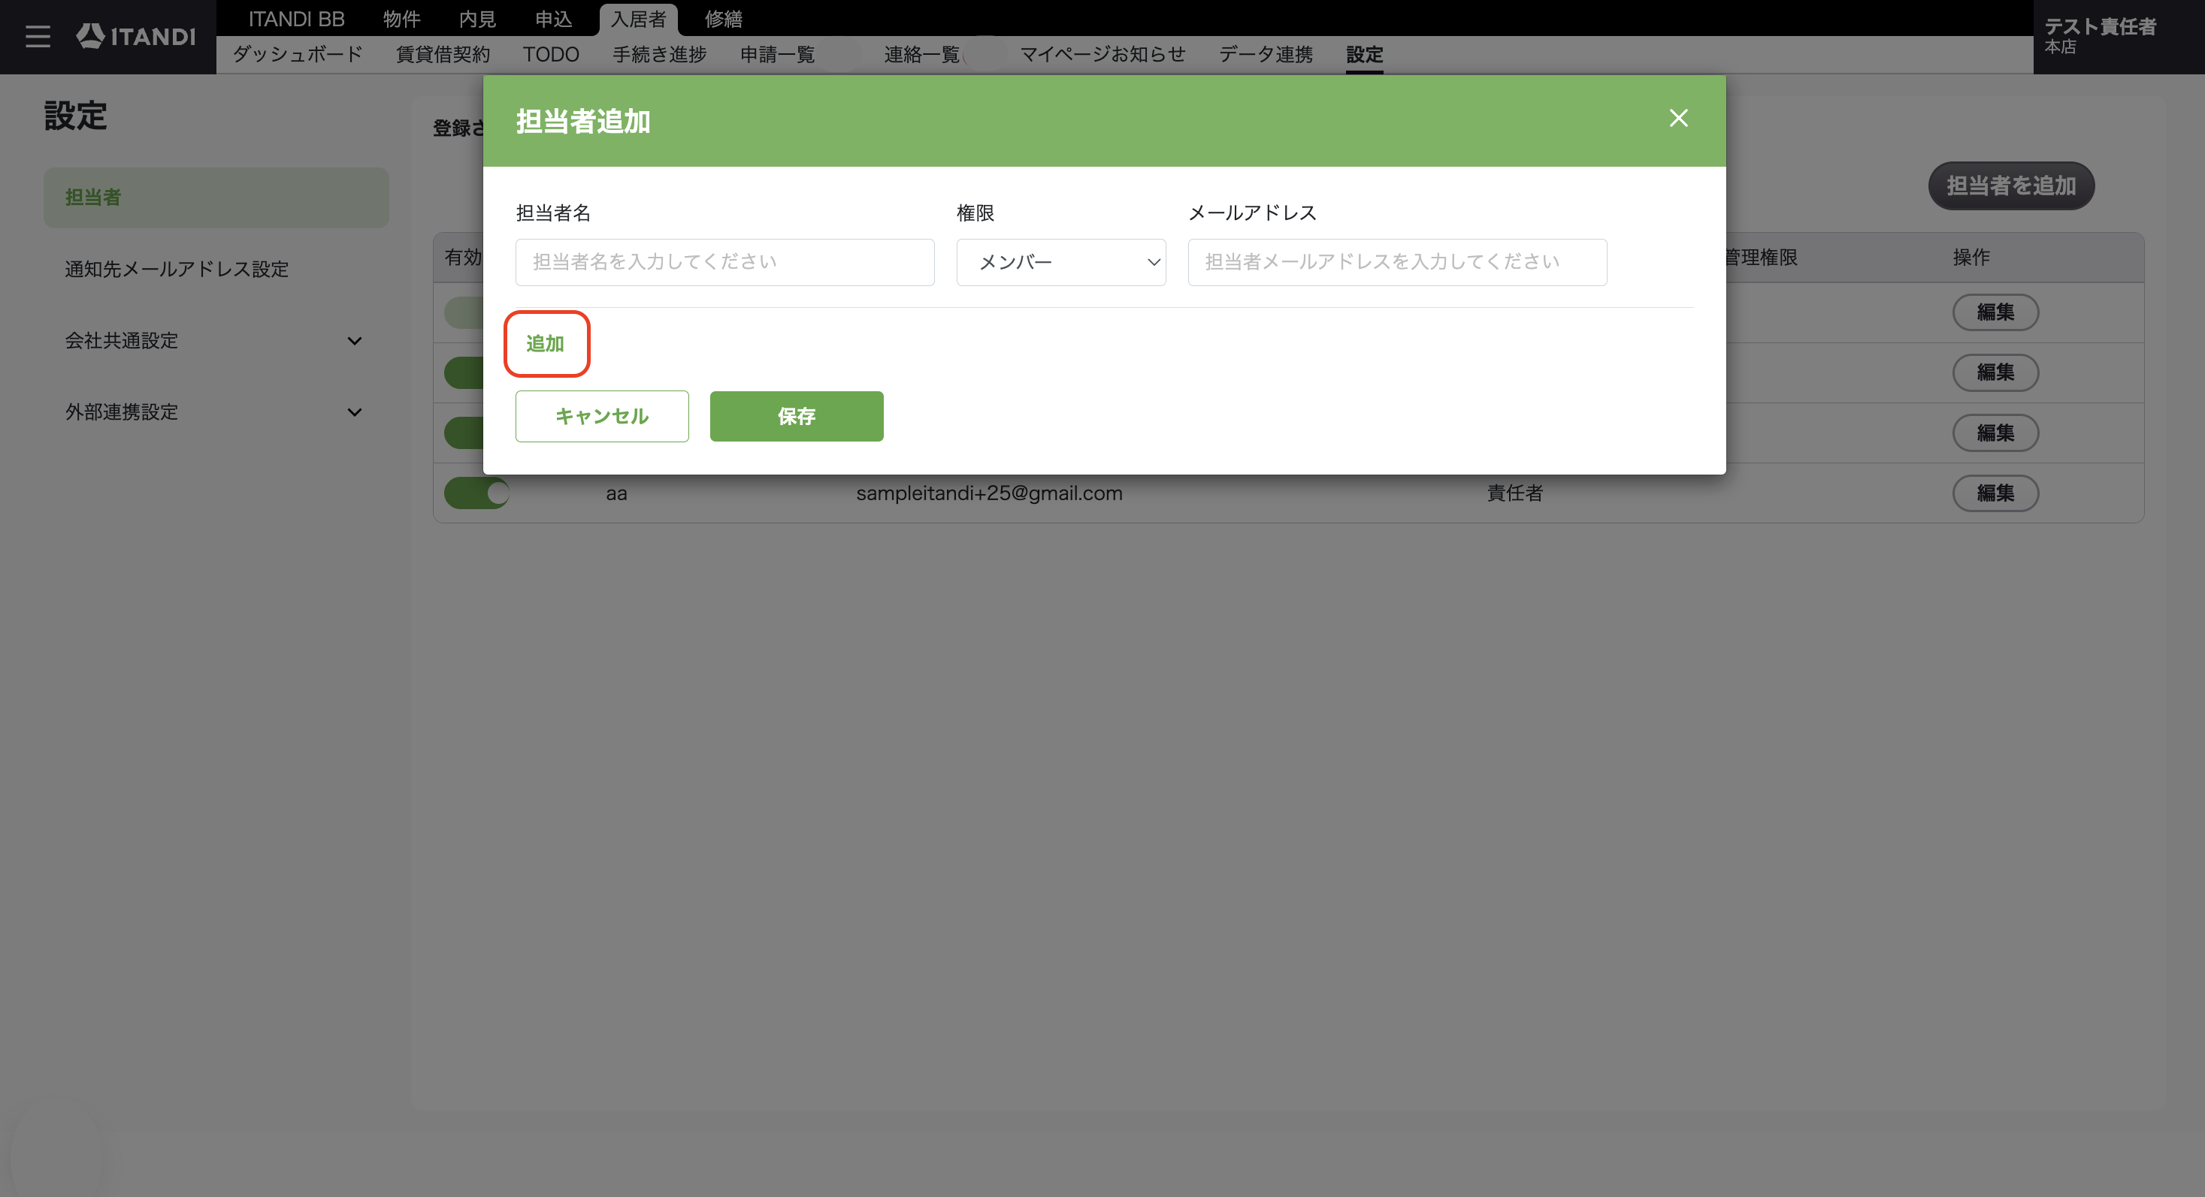Click the 責任者 cell in aa row
This screenshot has width=2205, height=1197.
coord(1514,493)
